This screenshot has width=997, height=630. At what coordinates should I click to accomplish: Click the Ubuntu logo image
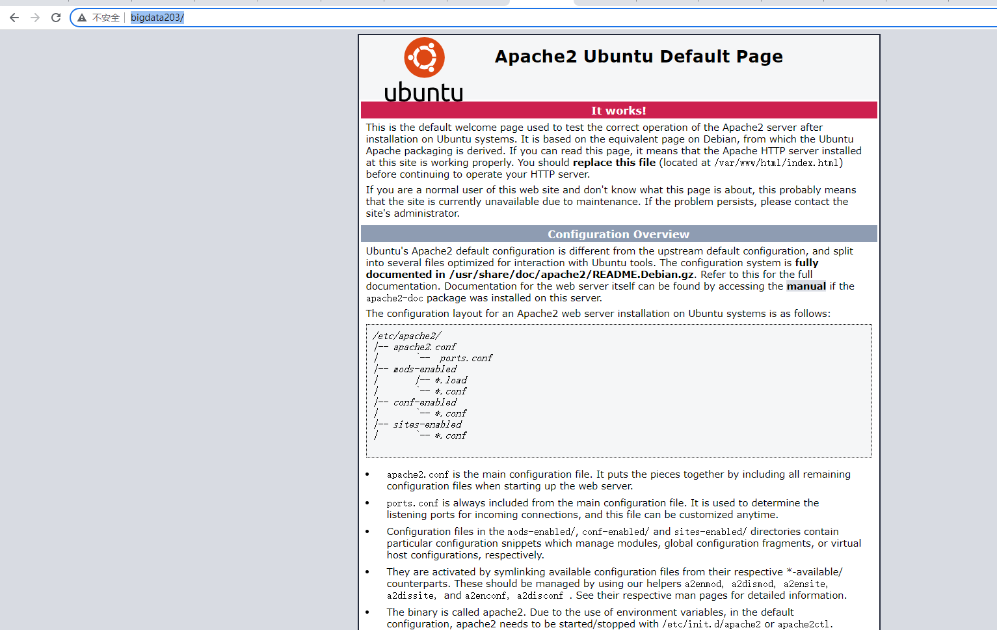tap(424, 70)
